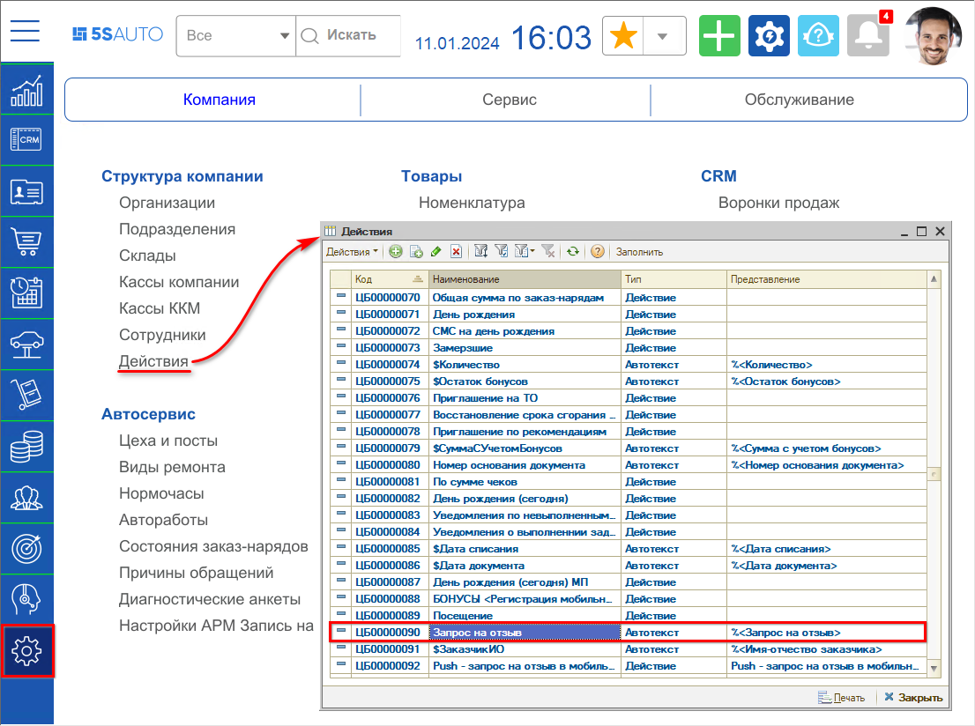Open the headset support sidebar section
The image size is (975, 726).
[x=26, y=599]
